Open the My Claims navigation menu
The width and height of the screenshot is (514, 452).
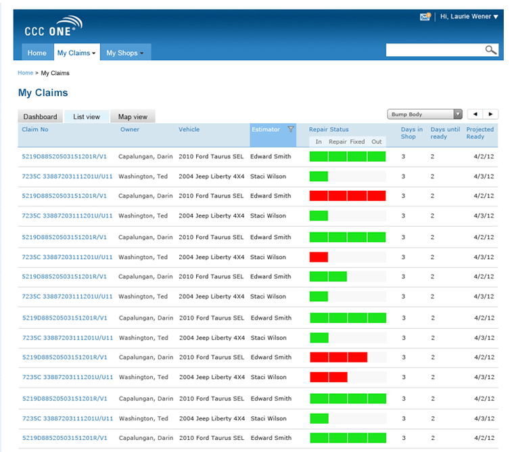76,53
